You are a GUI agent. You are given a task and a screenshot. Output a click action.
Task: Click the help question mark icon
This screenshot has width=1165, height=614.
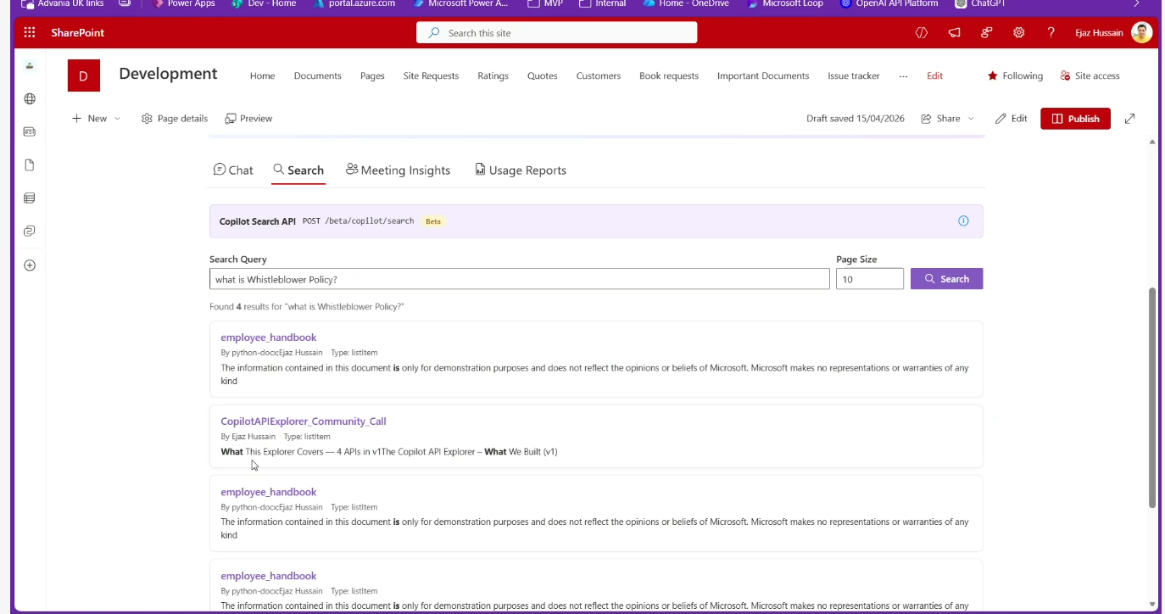[1051, 33]
